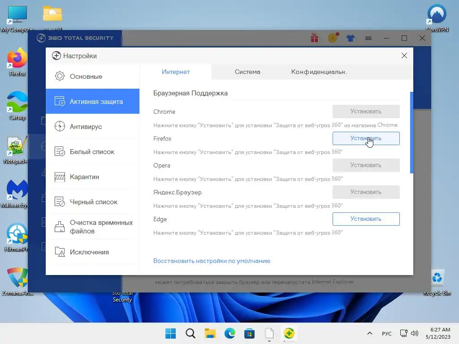Click Установить for Firefox
This screenshot has width=459, height=344.
pos(366,138)
